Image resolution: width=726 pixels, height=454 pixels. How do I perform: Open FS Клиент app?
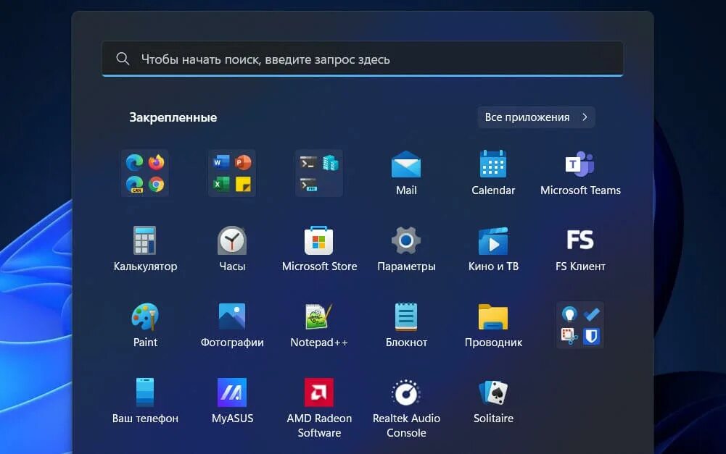coord(580,249)
